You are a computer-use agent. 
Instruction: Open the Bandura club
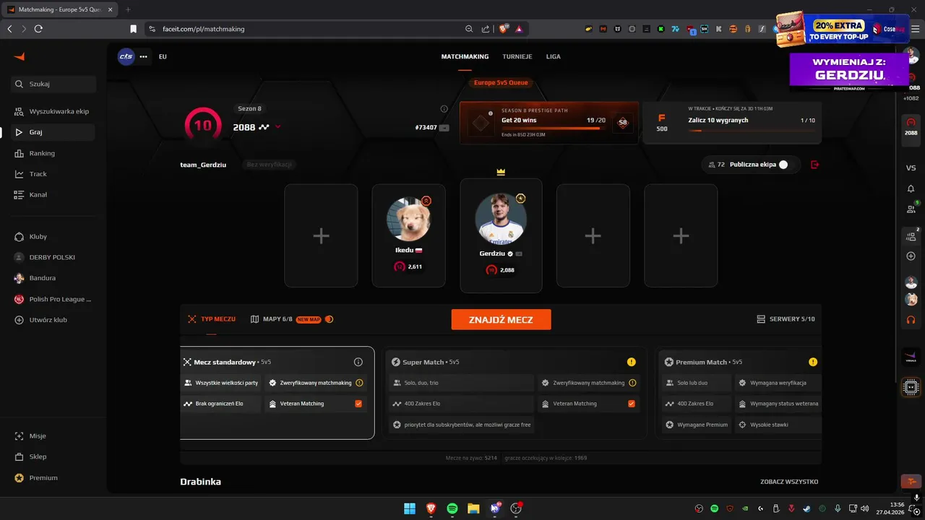53,278
